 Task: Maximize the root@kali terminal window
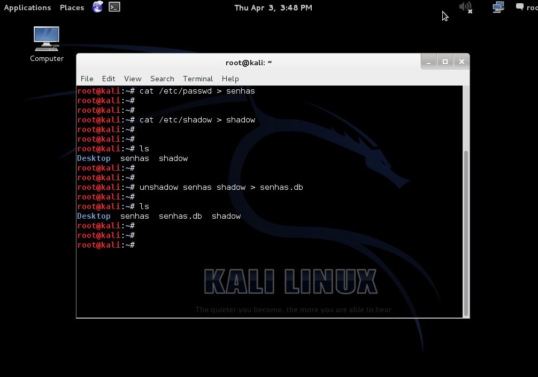445,62
